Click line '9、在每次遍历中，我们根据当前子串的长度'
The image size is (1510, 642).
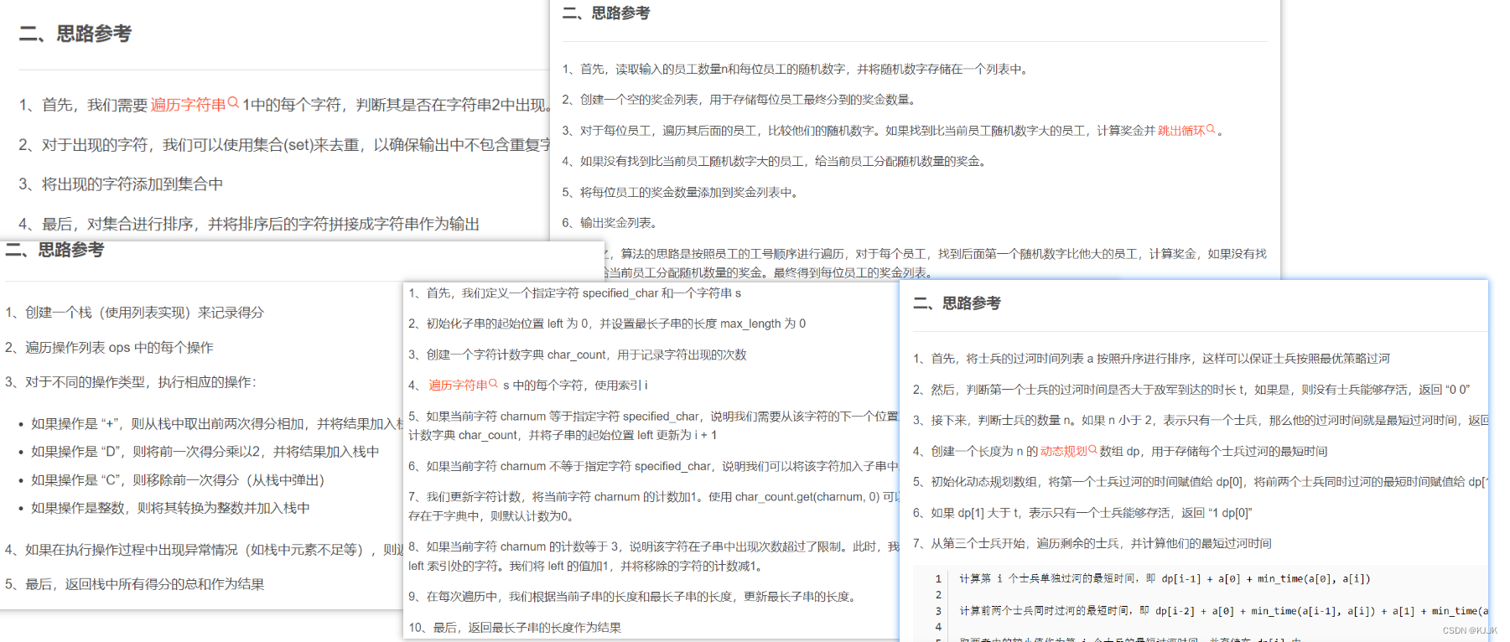[x=635, y=597]
